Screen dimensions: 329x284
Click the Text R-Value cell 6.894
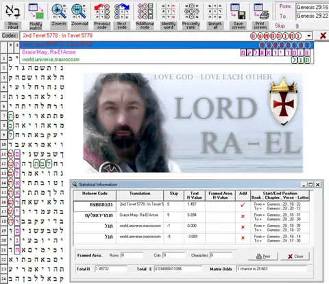[x=195, y=217]
